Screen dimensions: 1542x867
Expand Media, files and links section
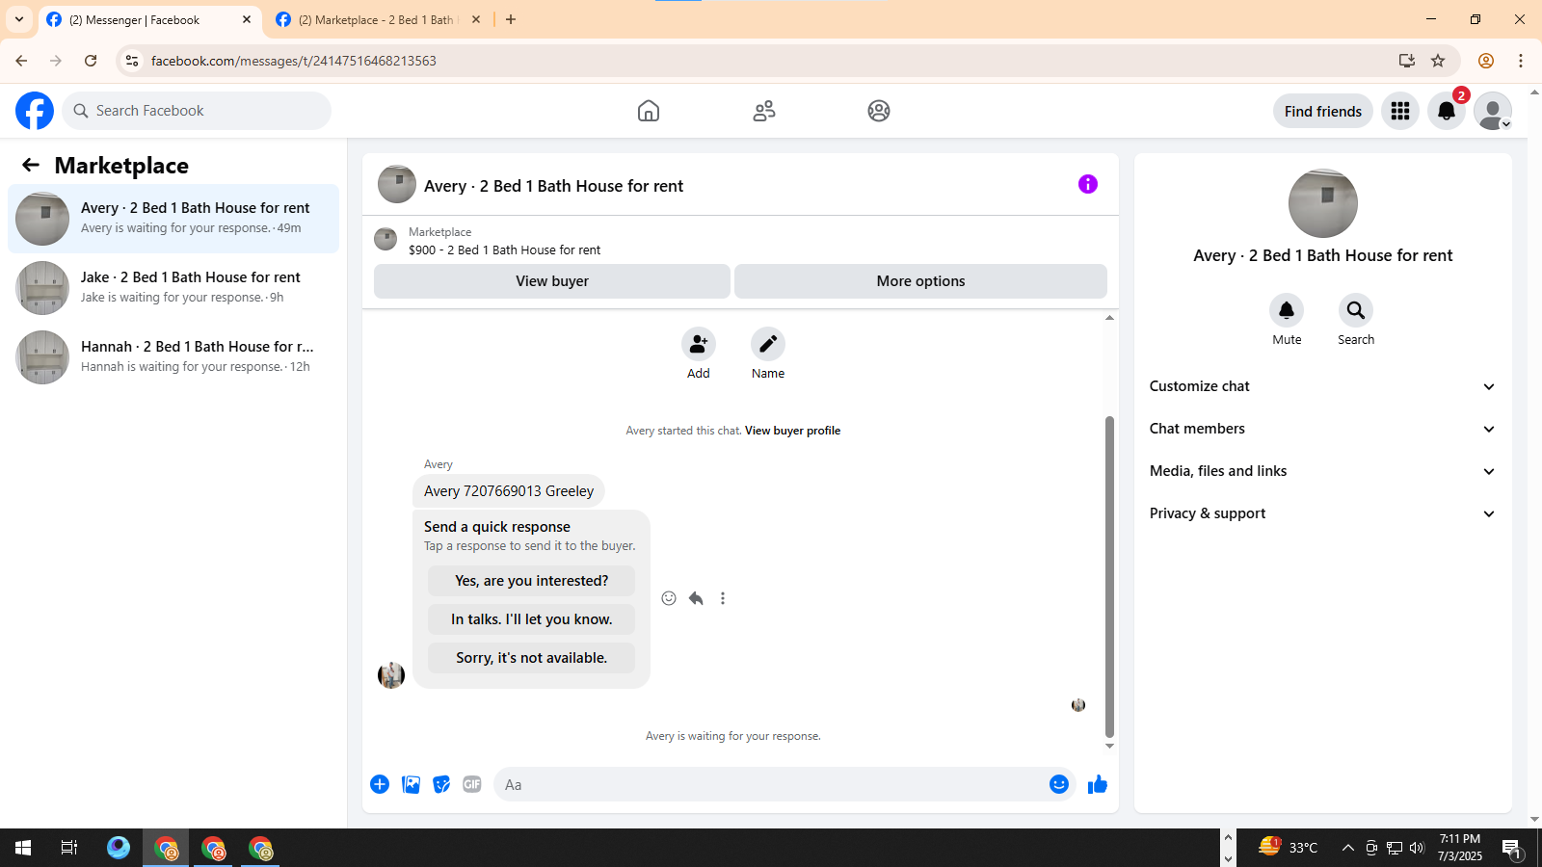tap(1323, 471)
